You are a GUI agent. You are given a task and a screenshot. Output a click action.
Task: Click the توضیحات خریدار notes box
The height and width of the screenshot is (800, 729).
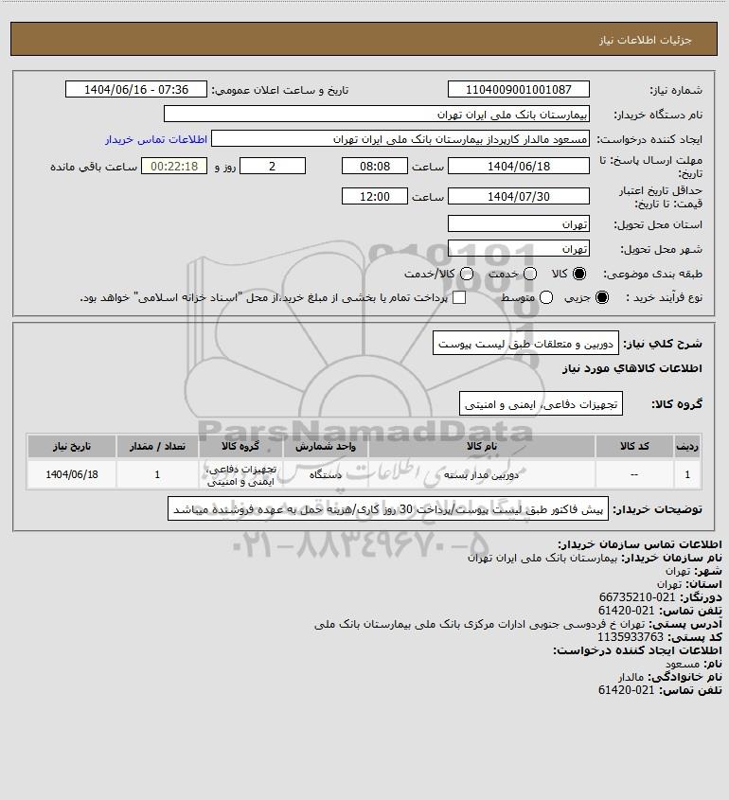pyautogui.click(x=388, y=509)
